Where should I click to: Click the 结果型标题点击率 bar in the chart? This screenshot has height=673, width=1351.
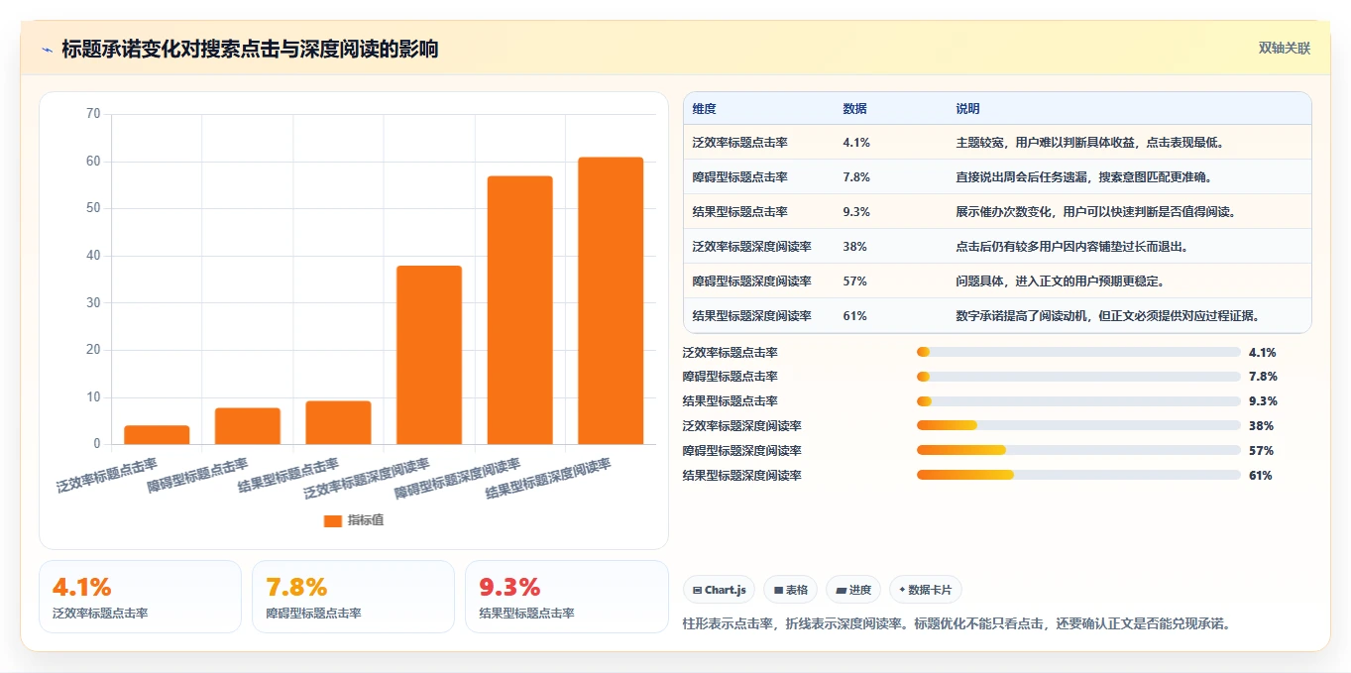(338, 422)
